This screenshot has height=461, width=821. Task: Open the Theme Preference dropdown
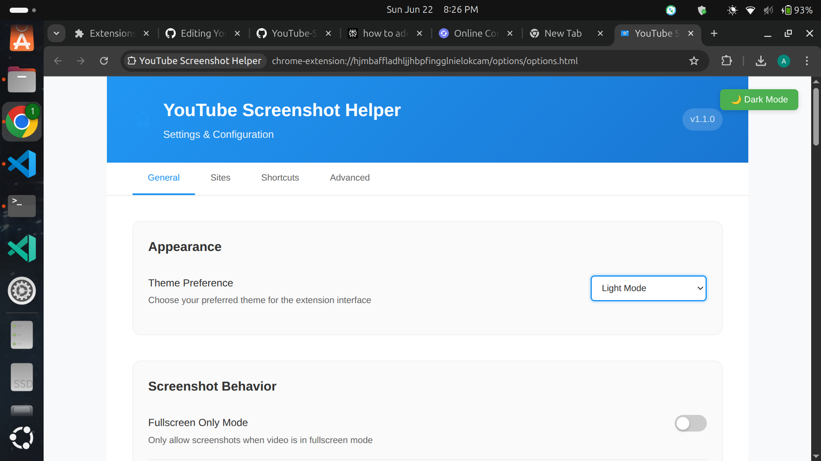point(648,288)
